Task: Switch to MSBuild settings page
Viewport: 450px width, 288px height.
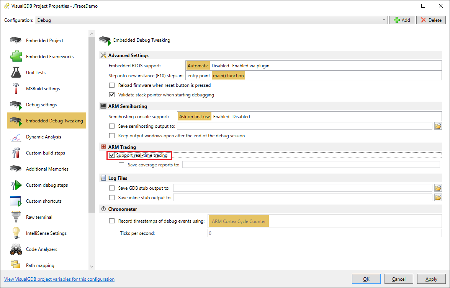Action: [46, 89]
